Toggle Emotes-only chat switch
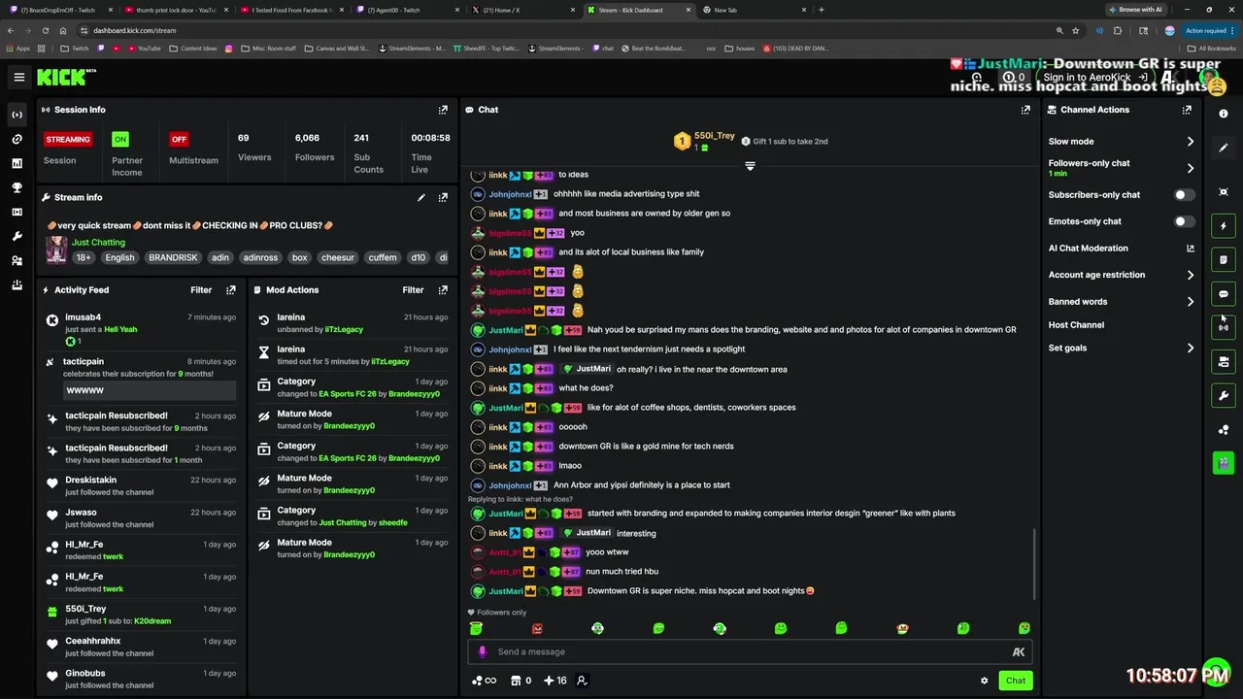The height and width of the screenshot is (699, 1243). (1184, 221)
